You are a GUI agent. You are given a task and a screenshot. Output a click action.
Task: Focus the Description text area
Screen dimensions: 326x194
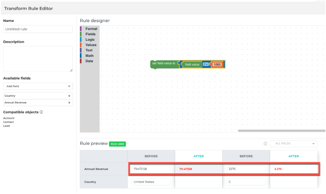pyautogui.click(x=38, y=59)
